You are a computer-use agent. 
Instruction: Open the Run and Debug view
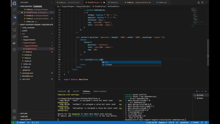click(14, 23)
